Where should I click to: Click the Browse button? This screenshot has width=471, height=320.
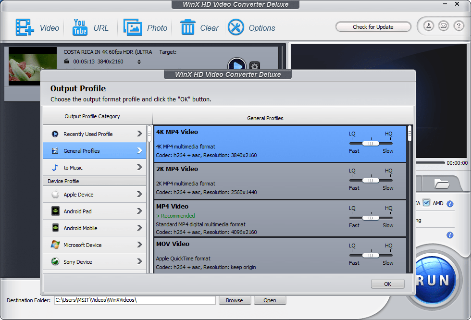235,300
